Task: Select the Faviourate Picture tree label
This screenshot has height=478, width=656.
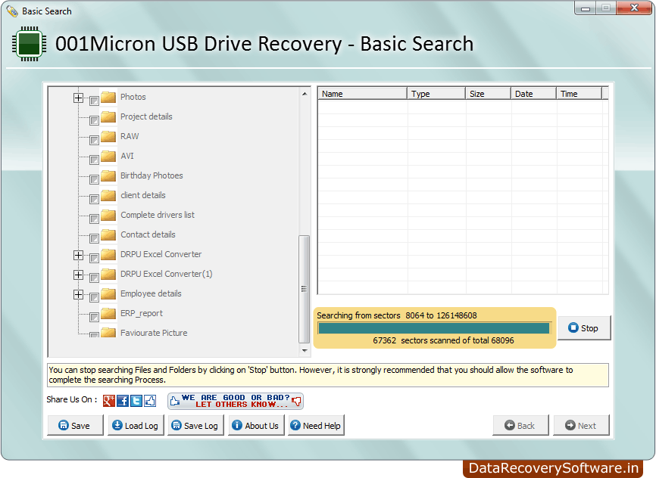Action: [154, 333]
